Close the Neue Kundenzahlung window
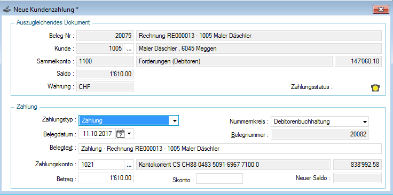This screenshot has width=393, height=195. point(381,10)
